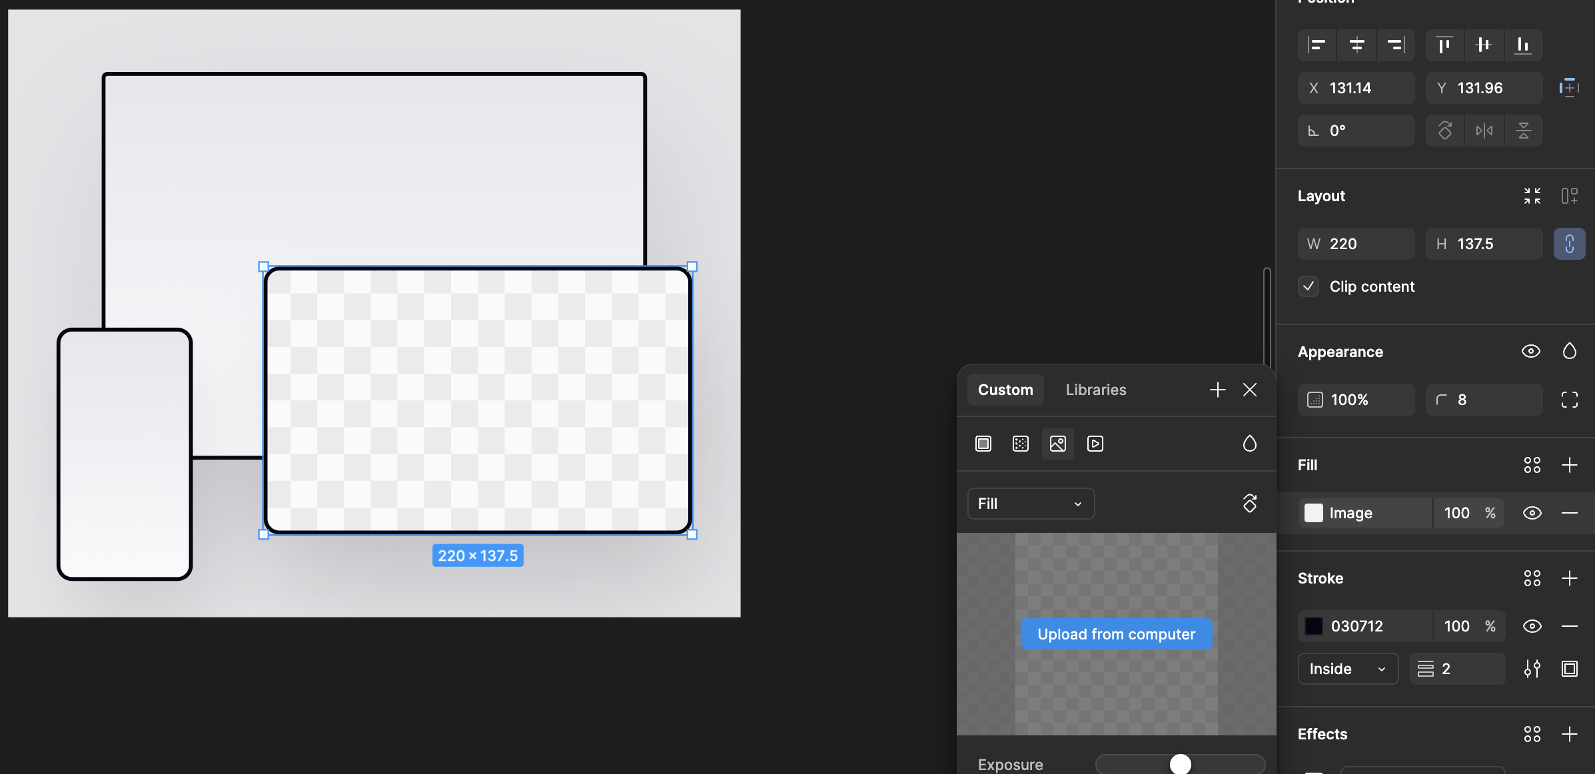The image size is (1595, 774).
Task: Hide the Image fill layer
Action: (1532, 513)
